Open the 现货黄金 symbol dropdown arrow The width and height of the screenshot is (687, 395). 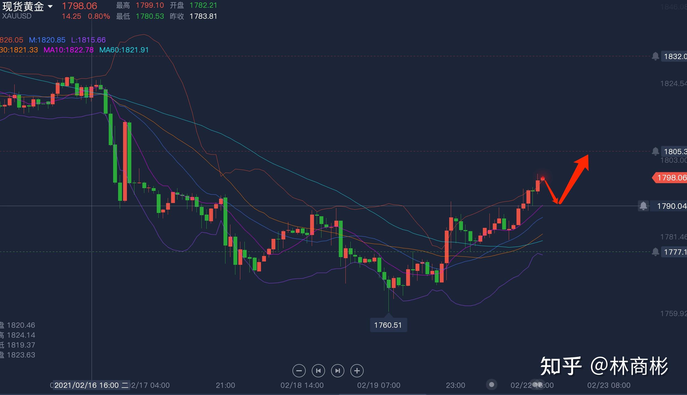click(x=50, y=6)
